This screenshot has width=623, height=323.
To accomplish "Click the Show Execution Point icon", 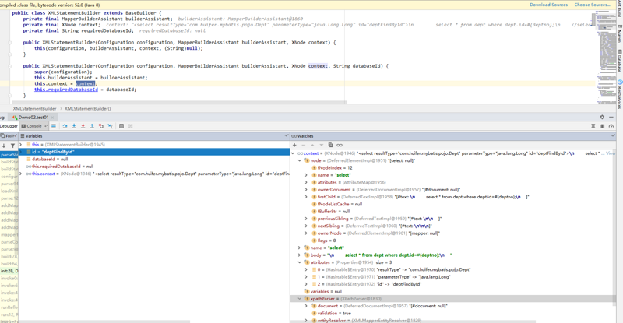I will (x=54, y=126).
